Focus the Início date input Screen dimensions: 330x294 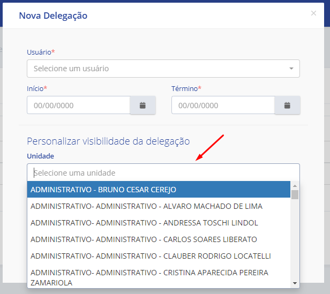pyautogui.click(x=79, y=105)
